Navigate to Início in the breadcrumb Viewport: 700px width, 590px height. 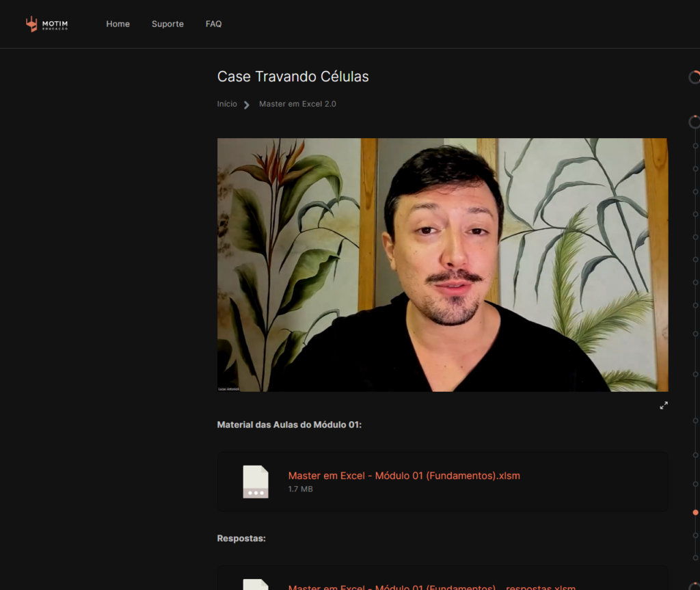coord(227,104)
